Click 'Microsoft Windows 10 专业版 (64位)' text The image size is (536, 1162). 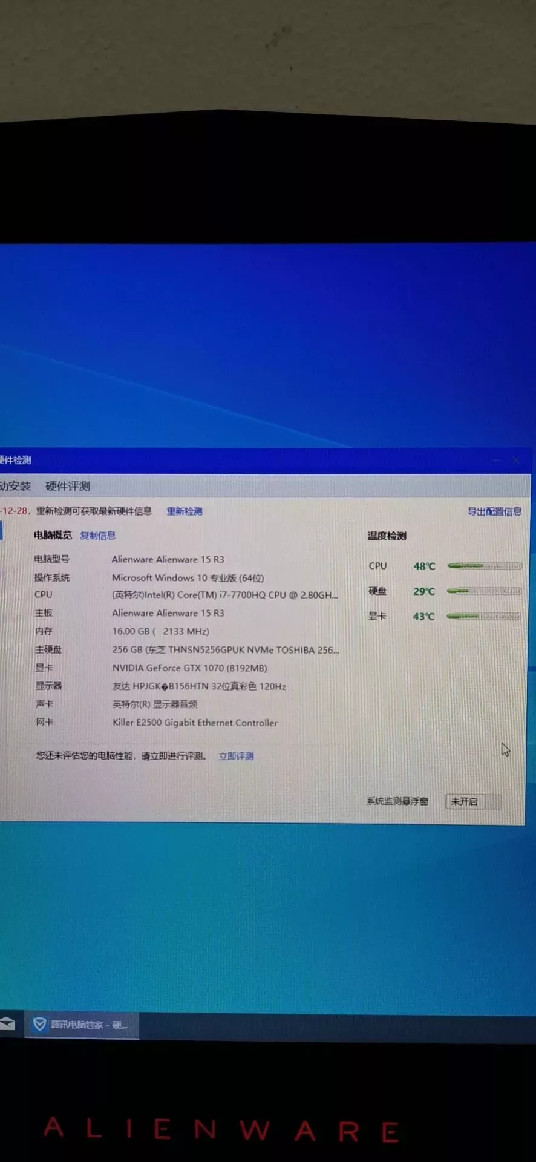tap(188, 578)
